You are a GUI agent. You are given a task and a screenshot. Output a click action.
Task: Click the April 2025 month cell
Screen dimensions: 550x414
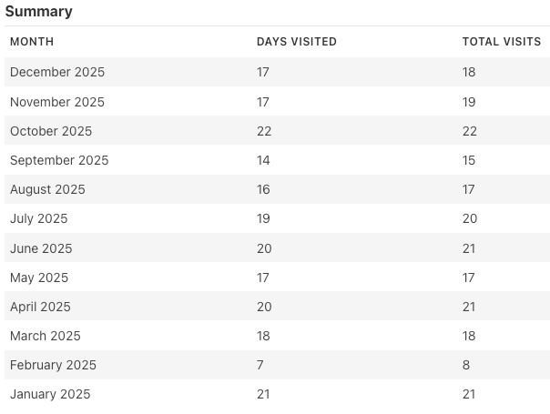click(x=40, y=307)
